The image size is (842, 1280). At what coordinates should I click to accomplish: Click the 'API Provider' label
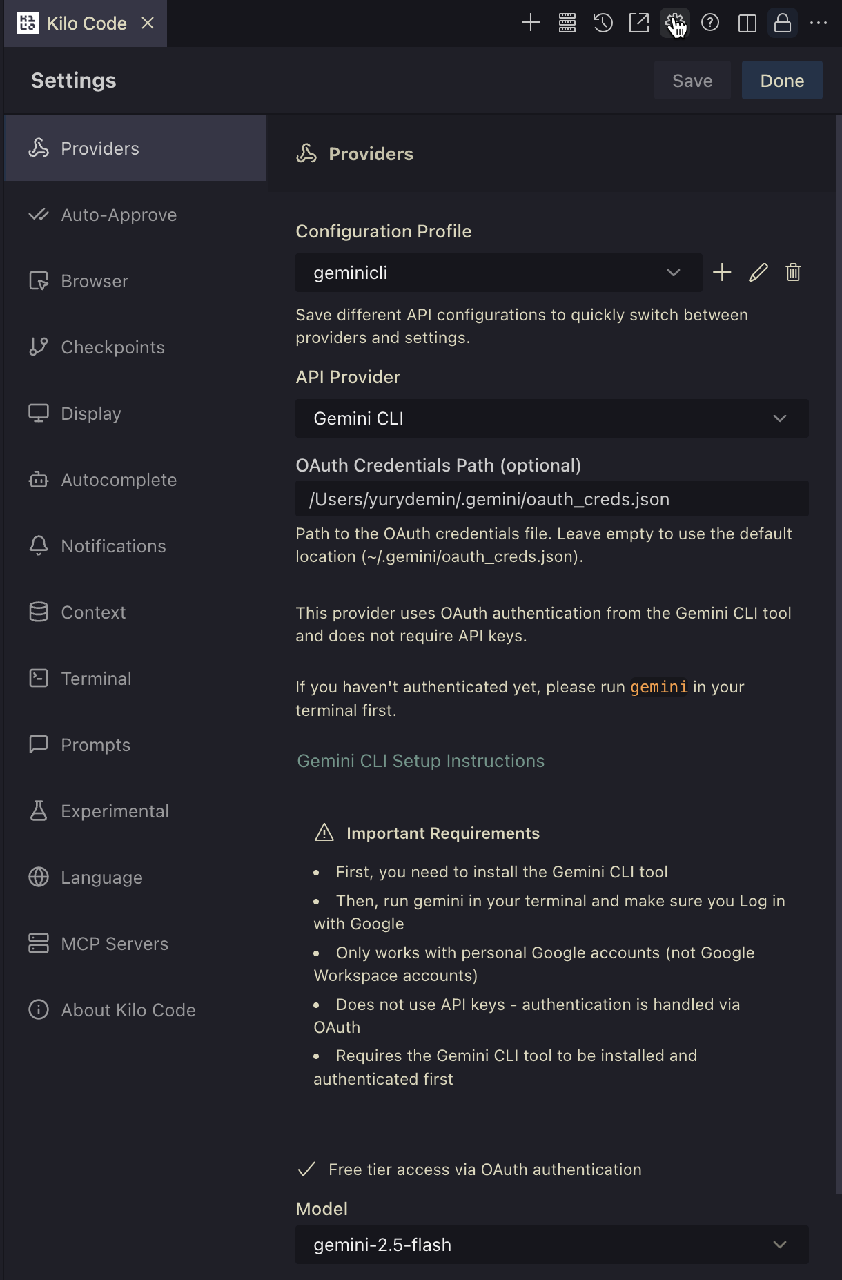[348, 377]
